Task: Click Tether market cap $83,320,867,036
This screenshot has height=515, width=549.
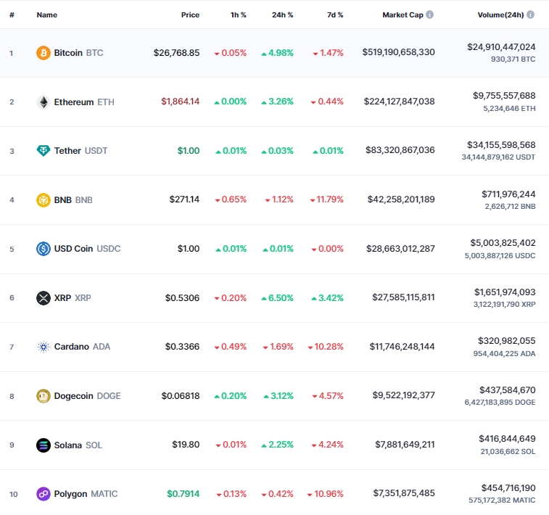Action: click(x=400, y=150)
